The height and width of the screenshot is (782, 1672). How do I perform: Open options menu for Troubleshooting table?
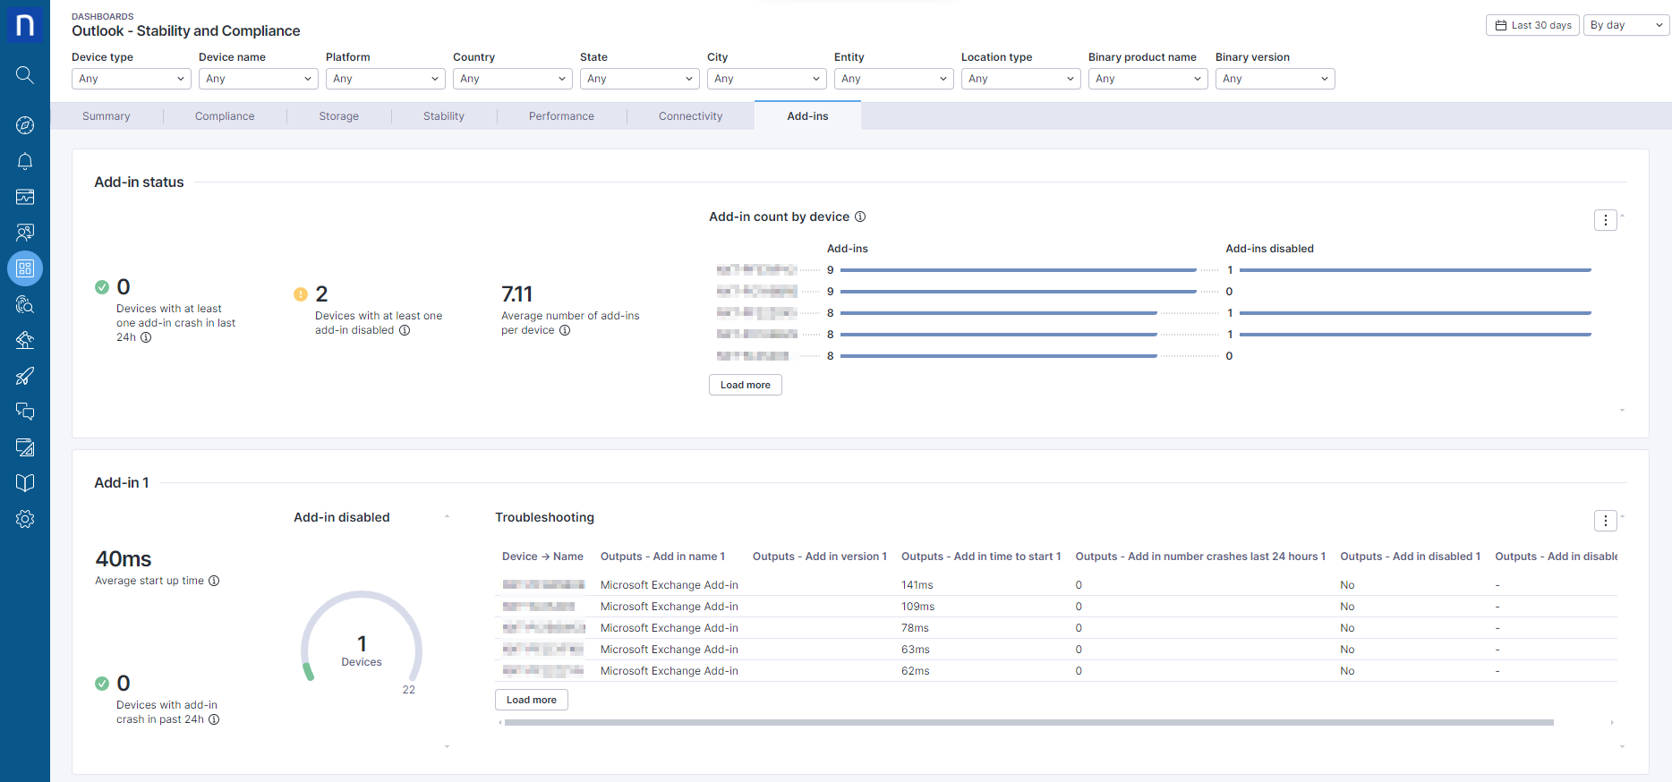1606,521
